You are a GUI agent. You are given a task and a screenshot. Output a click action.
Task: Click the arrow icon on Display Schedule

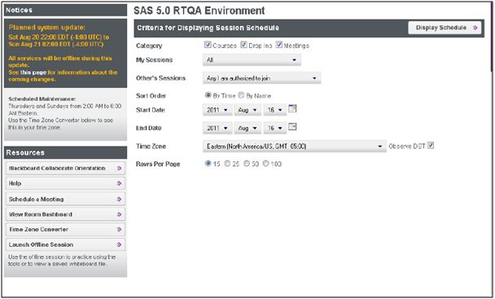(x=475, y=28)
